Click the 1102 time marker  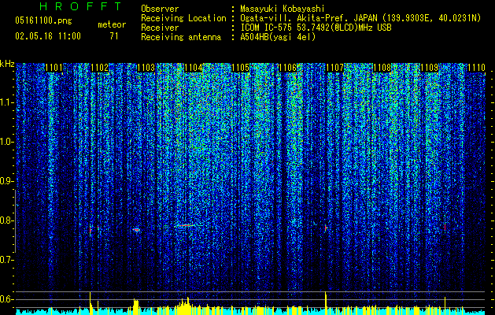tap(99, 68)
